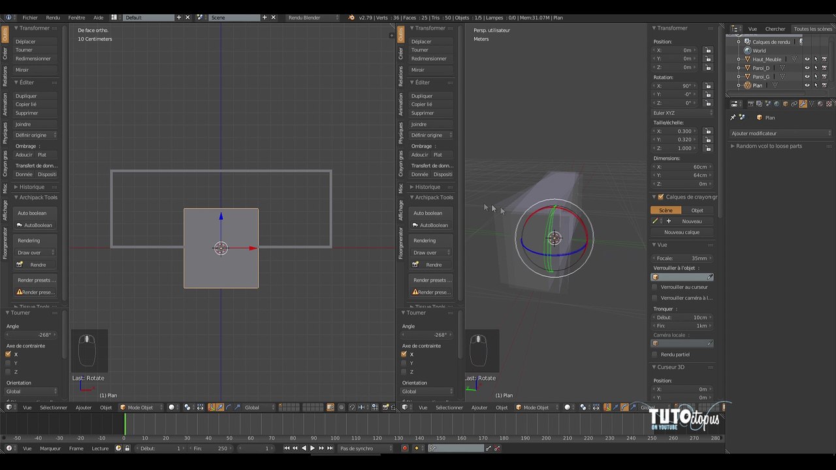Lock the Rotation X value
Image resolution: width=836 pixels, height=470 pixels.
pos(708,86)
